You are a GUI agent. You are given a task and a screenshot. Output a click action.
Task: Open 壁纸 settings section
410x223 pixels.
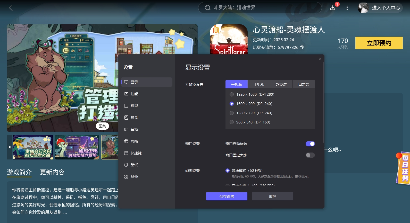click(147, 165)
